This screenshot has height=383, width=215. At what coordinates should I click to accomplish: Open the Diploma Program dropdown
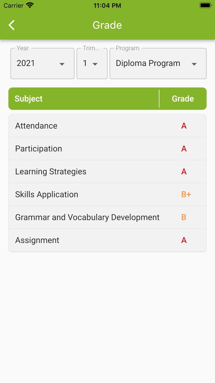point(150,63)
